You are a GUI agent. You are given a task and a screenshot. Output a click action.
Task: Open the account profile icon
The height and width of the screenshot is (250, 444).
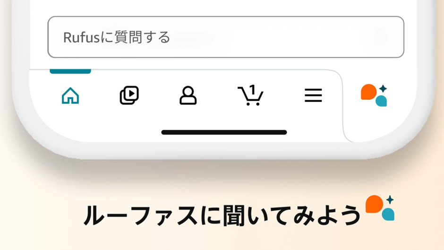coord(188,95)
